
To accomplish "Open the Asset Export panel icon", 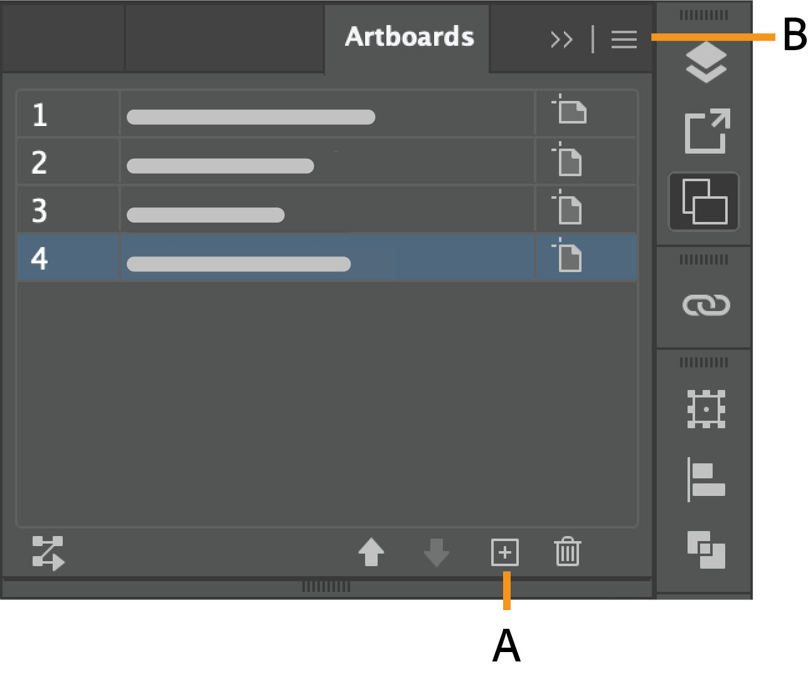I will click(x=706, y=131).
